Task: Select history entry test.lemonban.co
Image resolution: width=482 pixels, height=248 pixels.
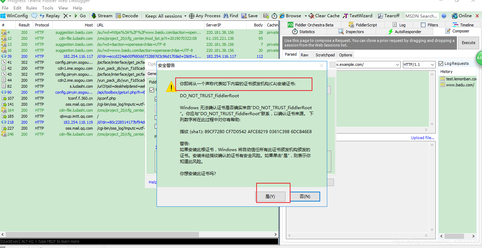Action: pyautogui.click(x=458, y=79)
